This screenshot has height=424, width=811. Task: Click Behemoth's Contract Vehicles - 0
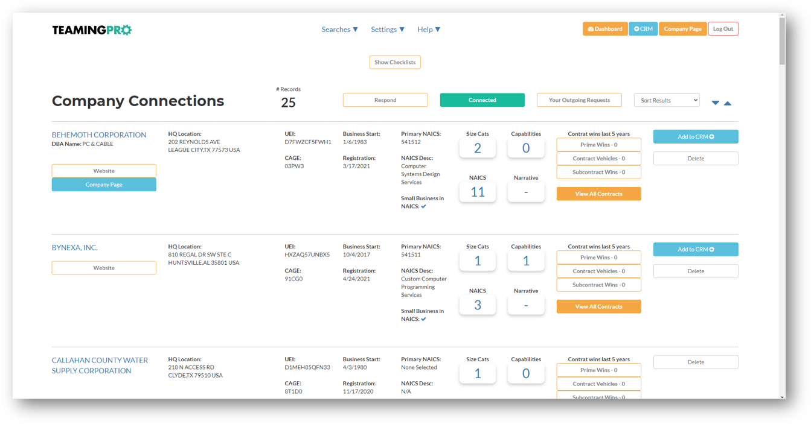(598, 159)
